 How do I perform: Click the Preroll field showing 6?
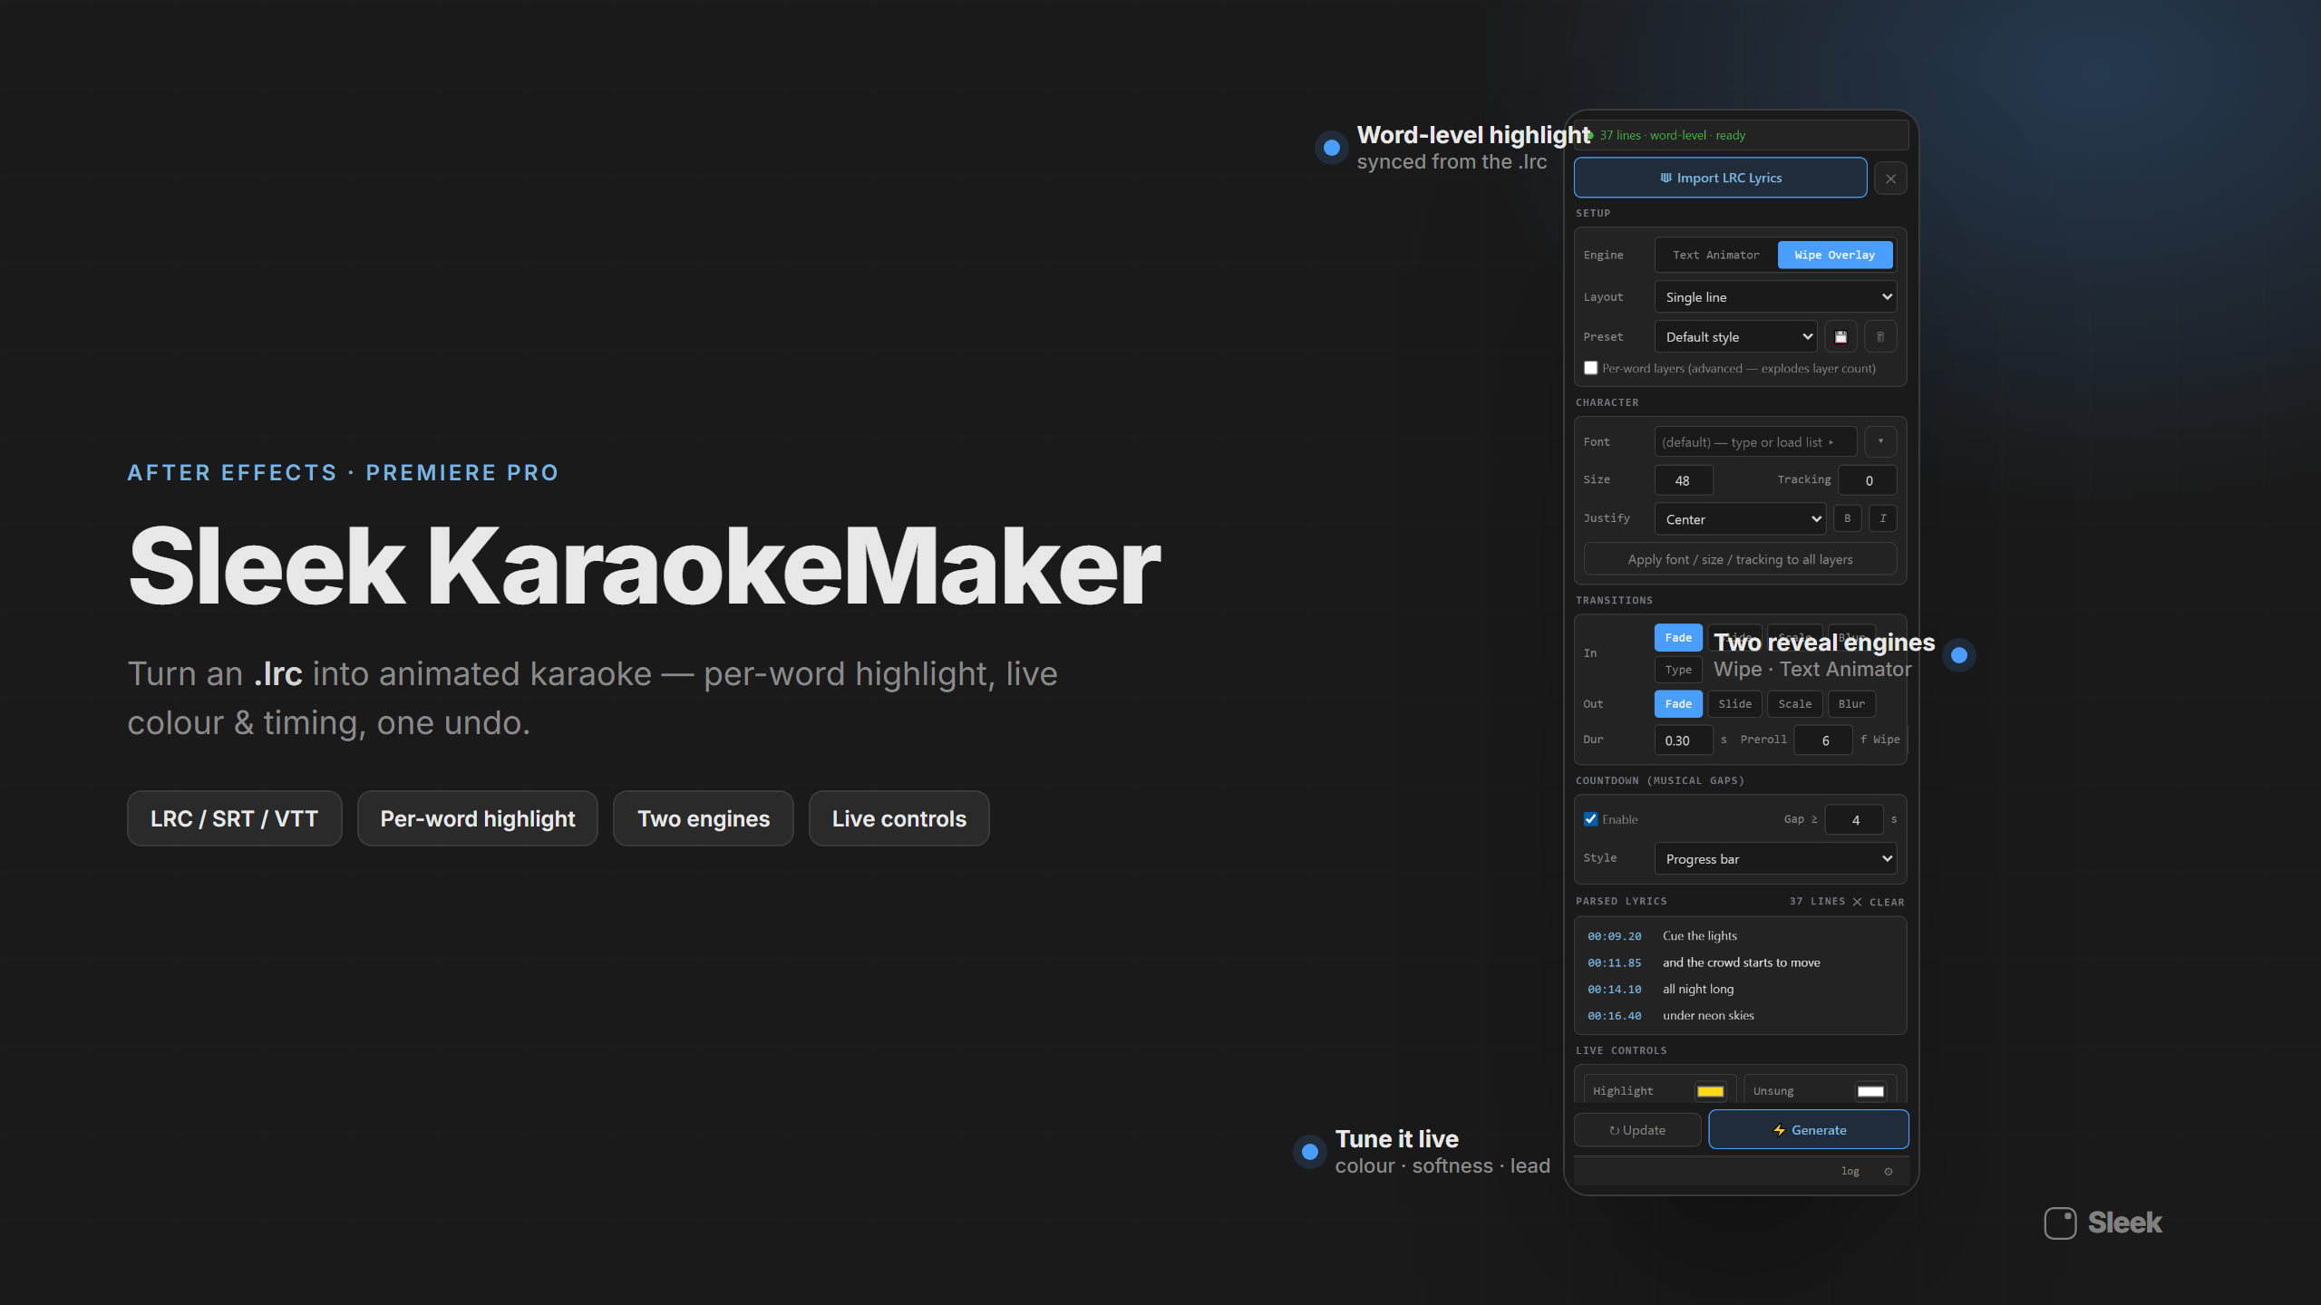coord(1823,740)
